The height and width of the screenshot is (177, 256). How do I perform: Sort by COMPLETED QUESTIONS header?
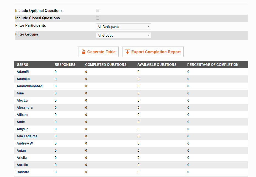coord(106,65)
